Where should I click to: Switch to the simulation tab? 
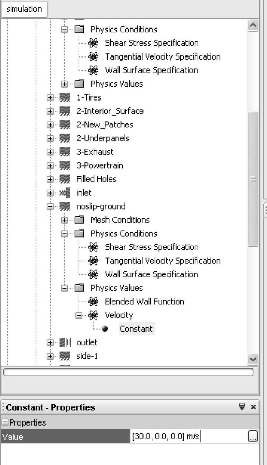click(24, 9)
